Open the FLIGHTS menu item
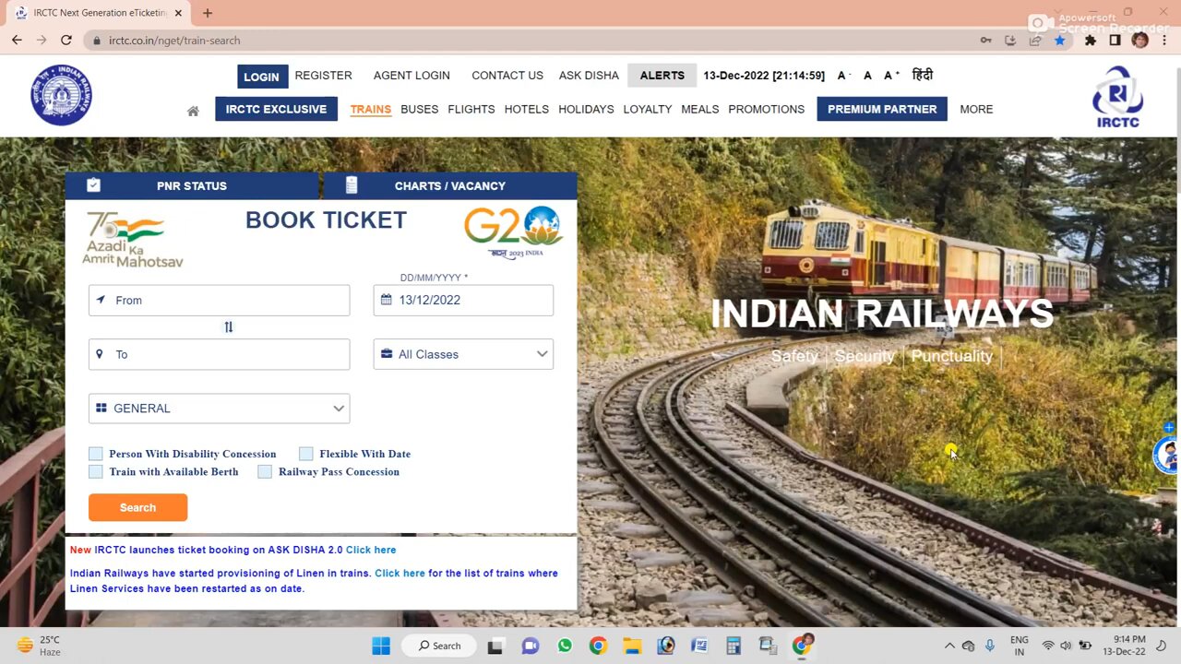 coord(471,109)
